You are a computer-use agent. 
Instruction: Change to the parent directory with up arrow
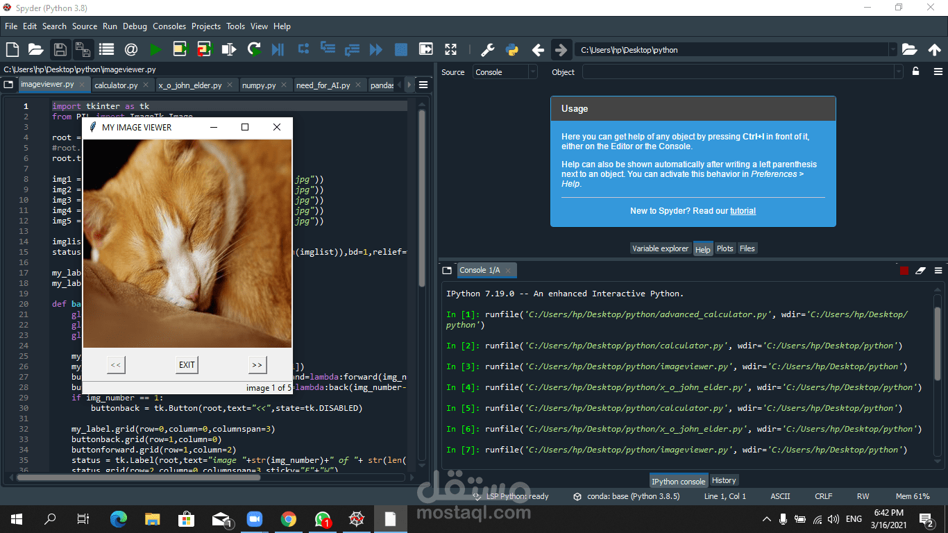tap(934, 50)
